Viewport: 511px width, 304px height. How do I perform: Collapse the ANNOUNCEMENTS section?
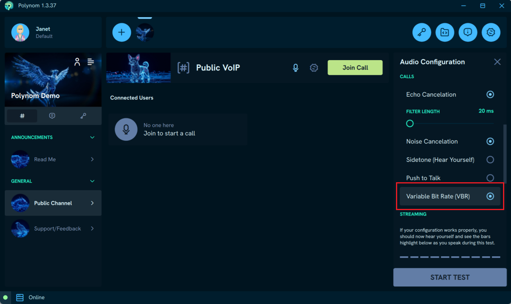[x=92, y=137]
